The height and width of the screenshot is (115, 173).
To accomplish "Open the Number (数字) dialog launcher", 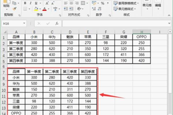I will tap(110, 16).
